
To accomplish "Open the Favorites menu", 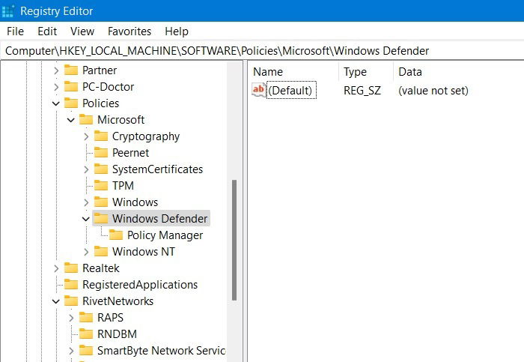I will (x=130, y=31).
